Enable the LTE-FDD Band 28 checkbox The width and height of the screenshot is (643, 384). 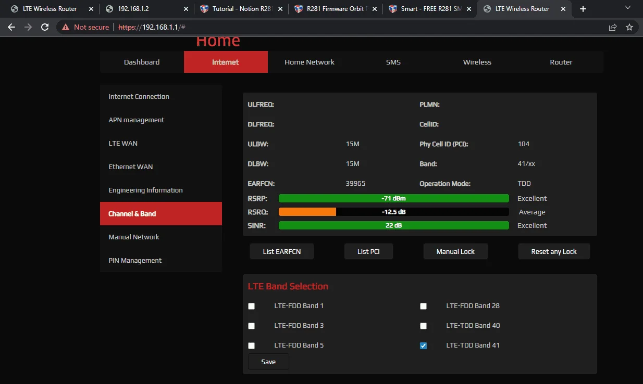coord(423,306)
